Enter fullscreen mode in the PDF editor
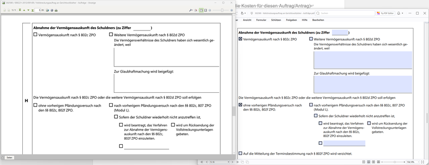 (x=423, y=162)
